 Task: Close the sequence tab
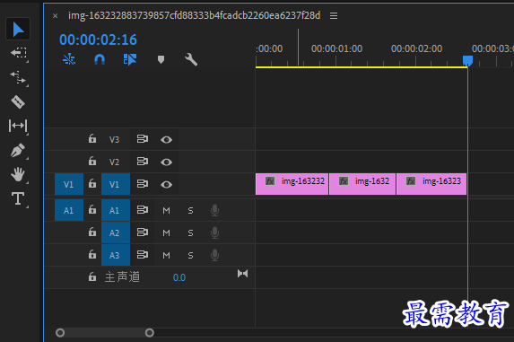(55, 16)
